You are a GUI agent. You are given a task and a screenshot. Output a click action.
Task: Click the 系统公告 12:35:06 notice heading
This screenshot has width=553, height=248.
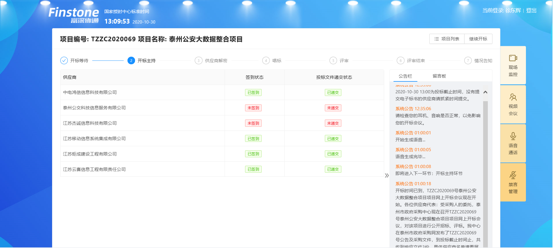(413, 109)
